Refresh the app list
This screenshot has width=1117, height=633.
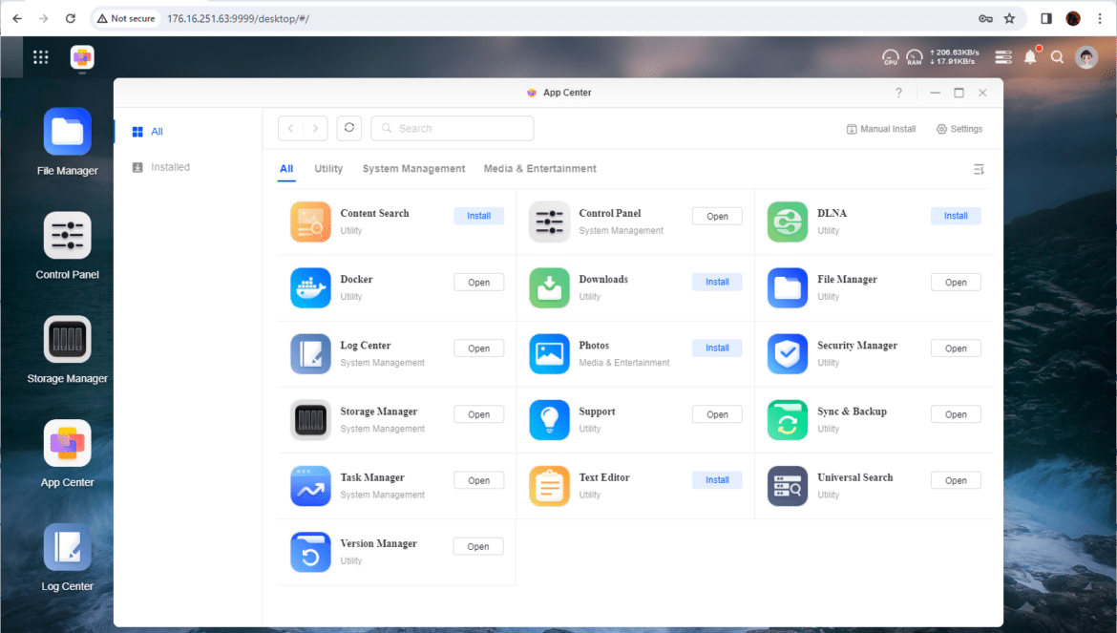pos(349,128)
